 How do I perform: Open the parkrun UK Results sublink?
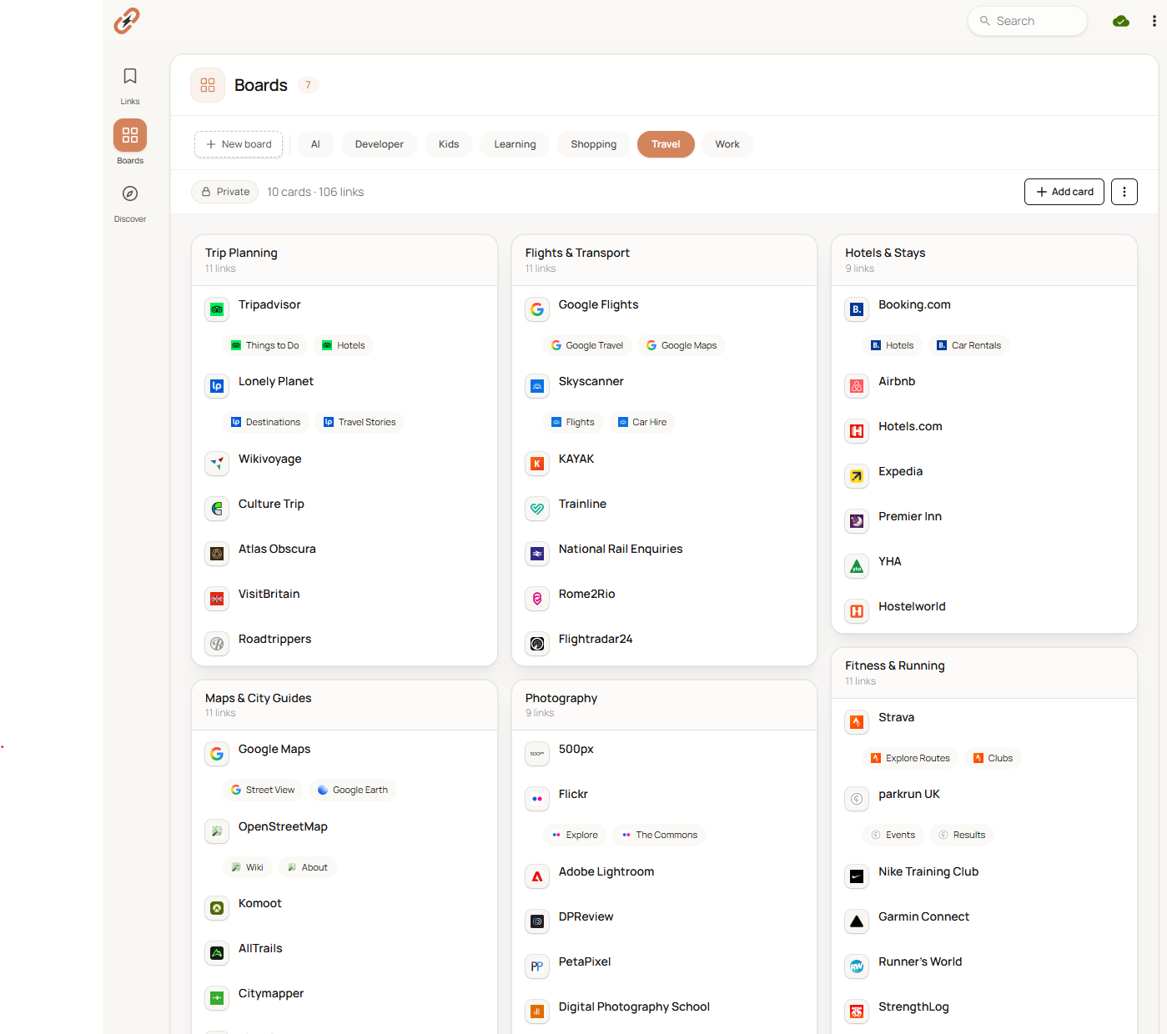[x=962, y=835]
